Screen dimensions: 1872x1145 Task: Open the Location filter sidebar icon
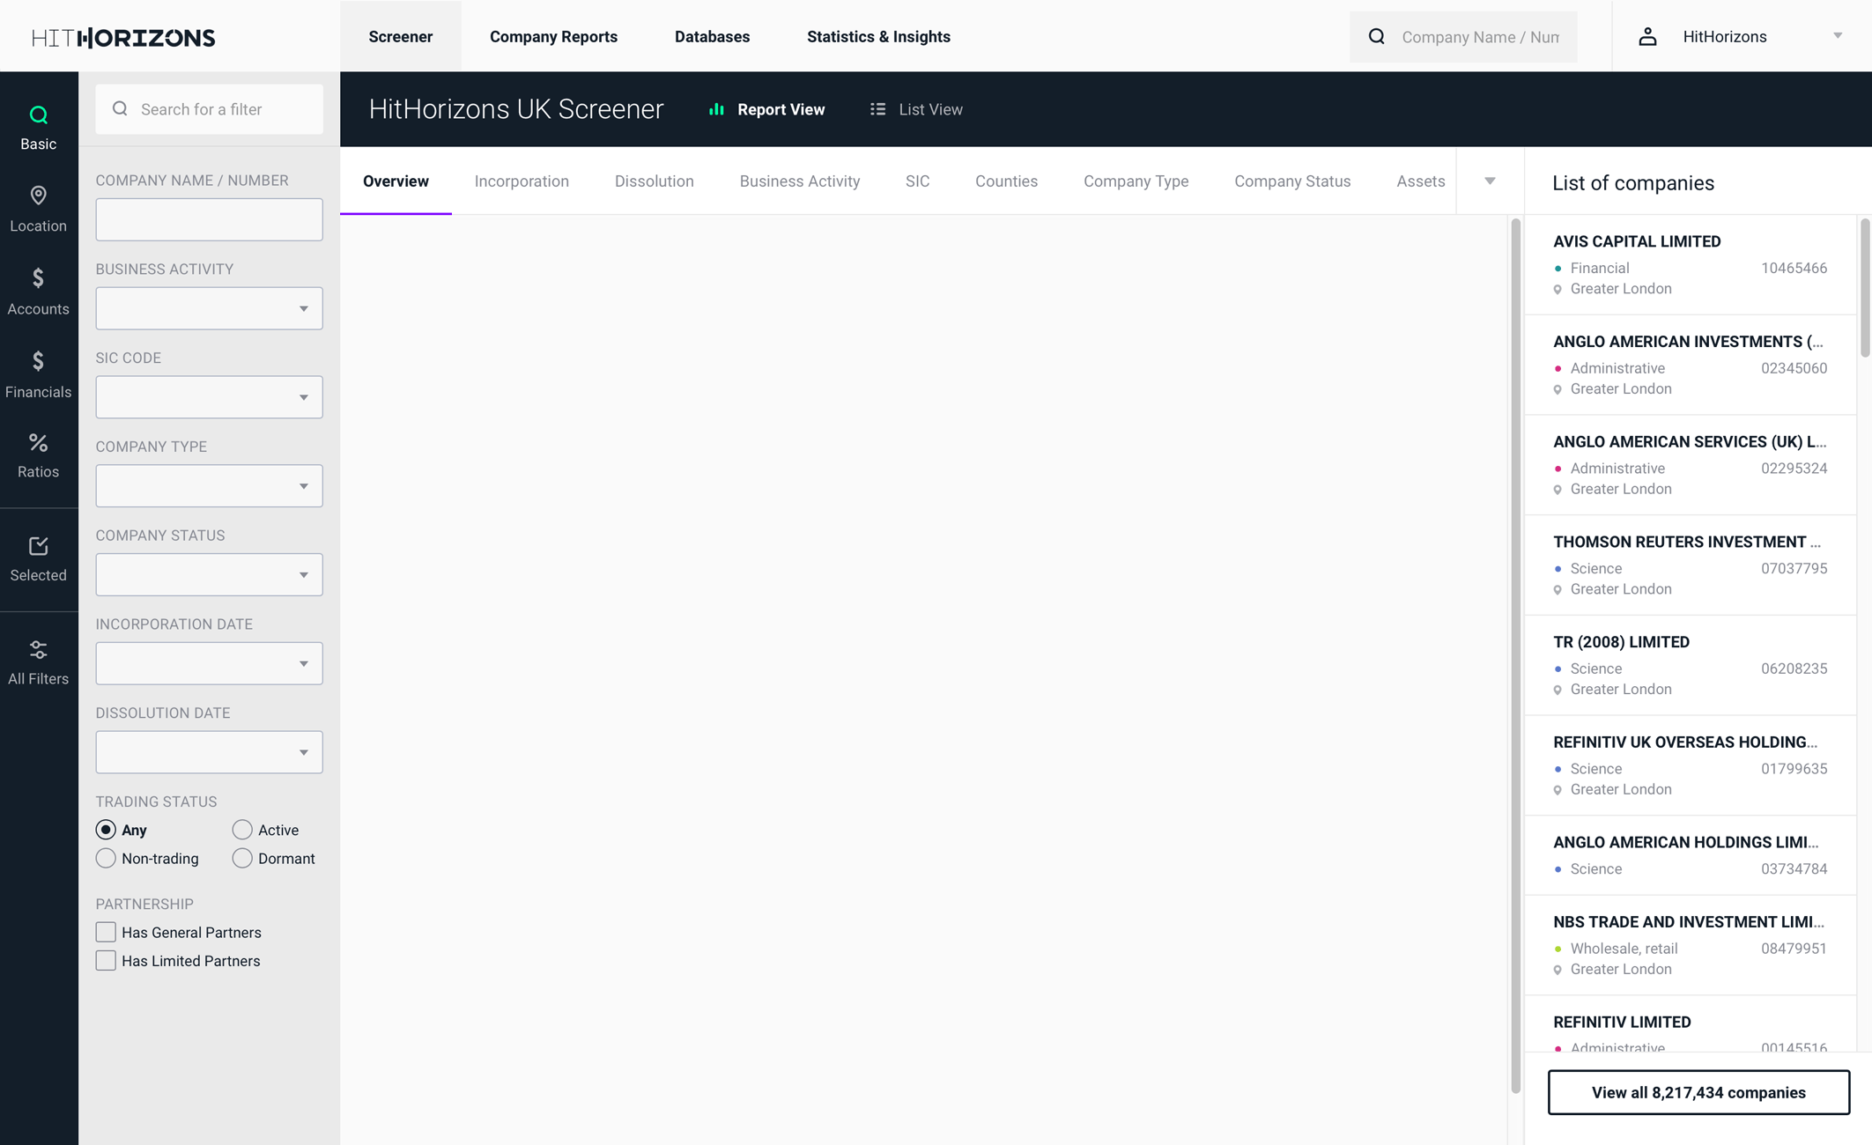[x=38, y=196]
